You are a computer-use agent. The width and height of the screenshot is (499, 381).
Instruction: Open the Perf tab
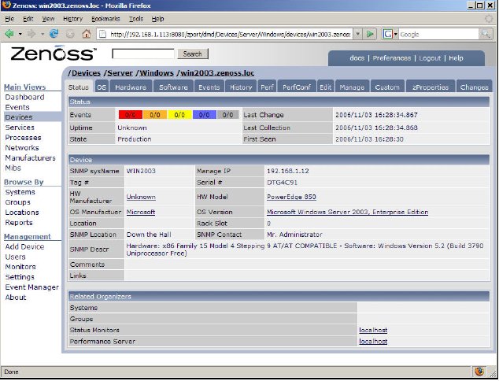point(267,87)
